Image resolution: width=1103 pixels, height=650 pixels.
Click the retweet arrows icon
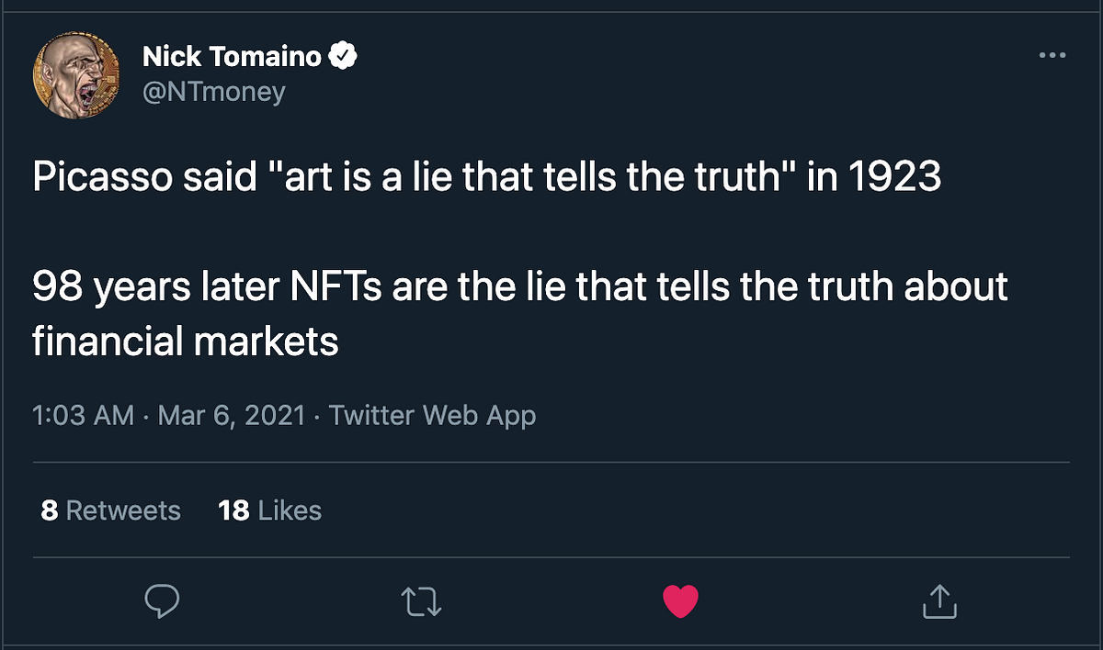pos(423,602)
